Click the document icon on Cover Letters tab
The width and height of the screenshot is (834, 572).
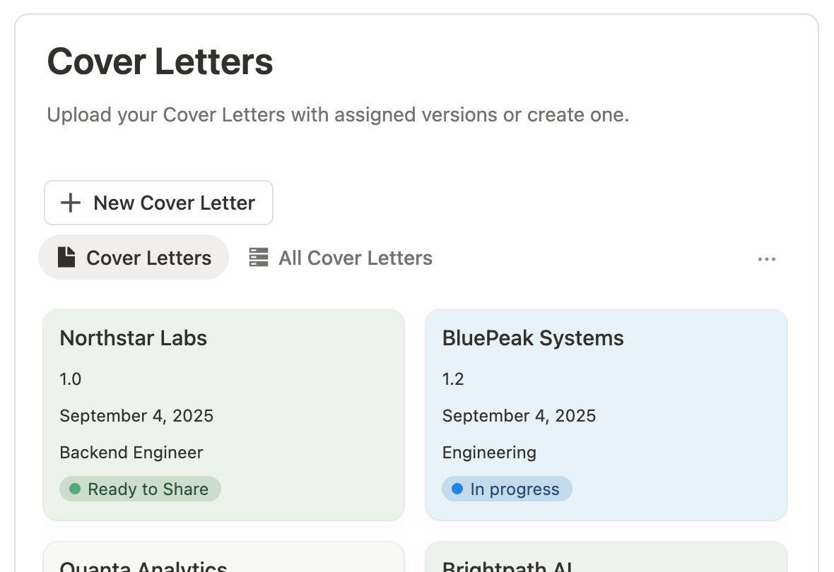66,257
